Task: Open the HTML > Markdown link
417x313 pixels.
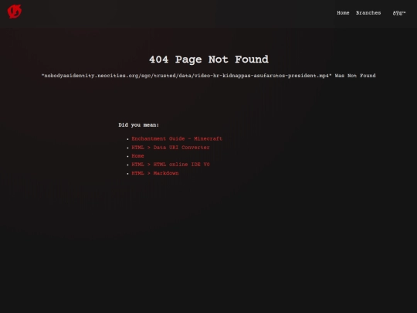Action: [155, 173]
